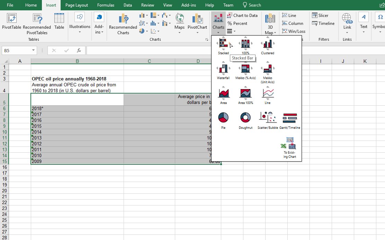Go to the Data tab
This screenshot has height=240, width=385.
click(128, 5)
